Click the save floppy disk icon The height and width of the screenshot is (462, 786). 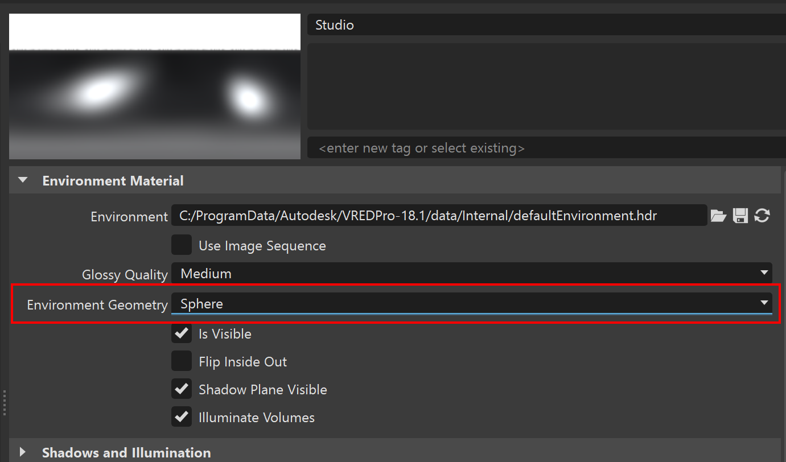[740, 216]
